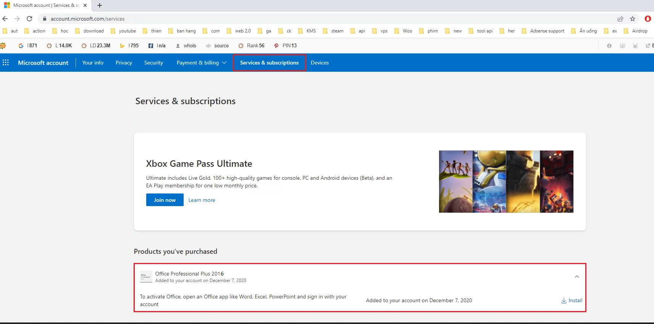
Task: Open the 'download' bookmark folder
Action: [x=89, y=31]
